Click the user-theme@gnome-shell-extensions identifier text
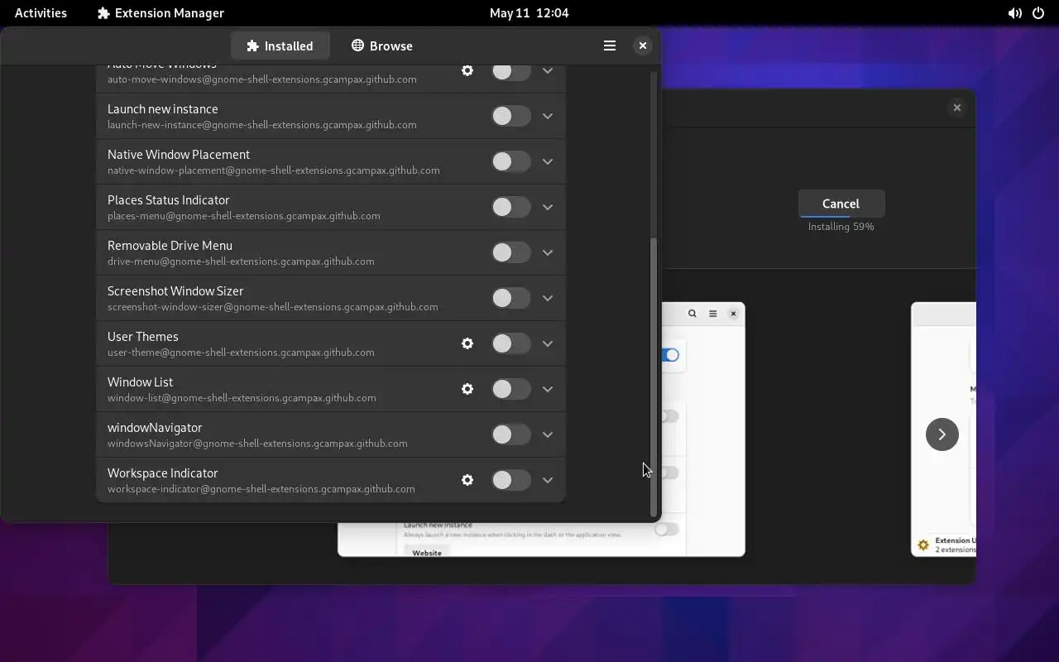1059x662 pixels. [x=241, y=353]
